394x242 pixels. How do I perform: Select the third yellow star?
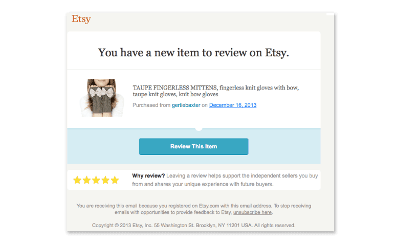96,180
